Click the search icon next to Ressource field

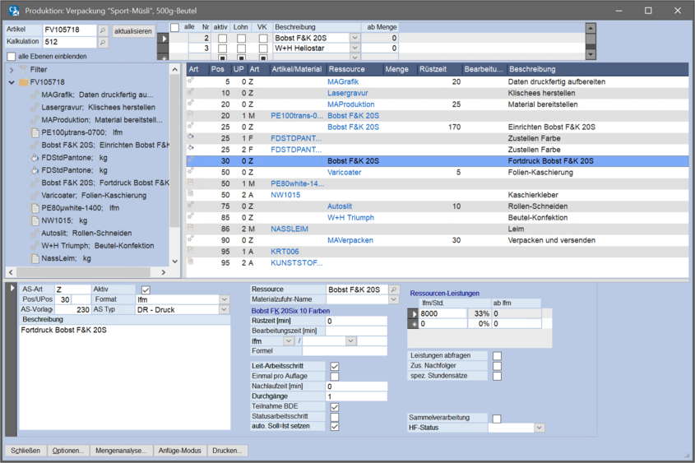(x=394, y=289)
